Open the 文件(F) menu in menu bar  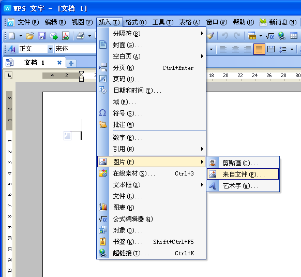[28, 22]
